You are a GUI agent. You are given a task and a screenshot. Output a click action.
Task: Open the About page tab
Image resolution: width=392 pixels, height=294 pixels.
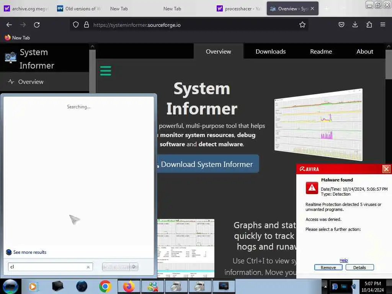click(365, 52)
